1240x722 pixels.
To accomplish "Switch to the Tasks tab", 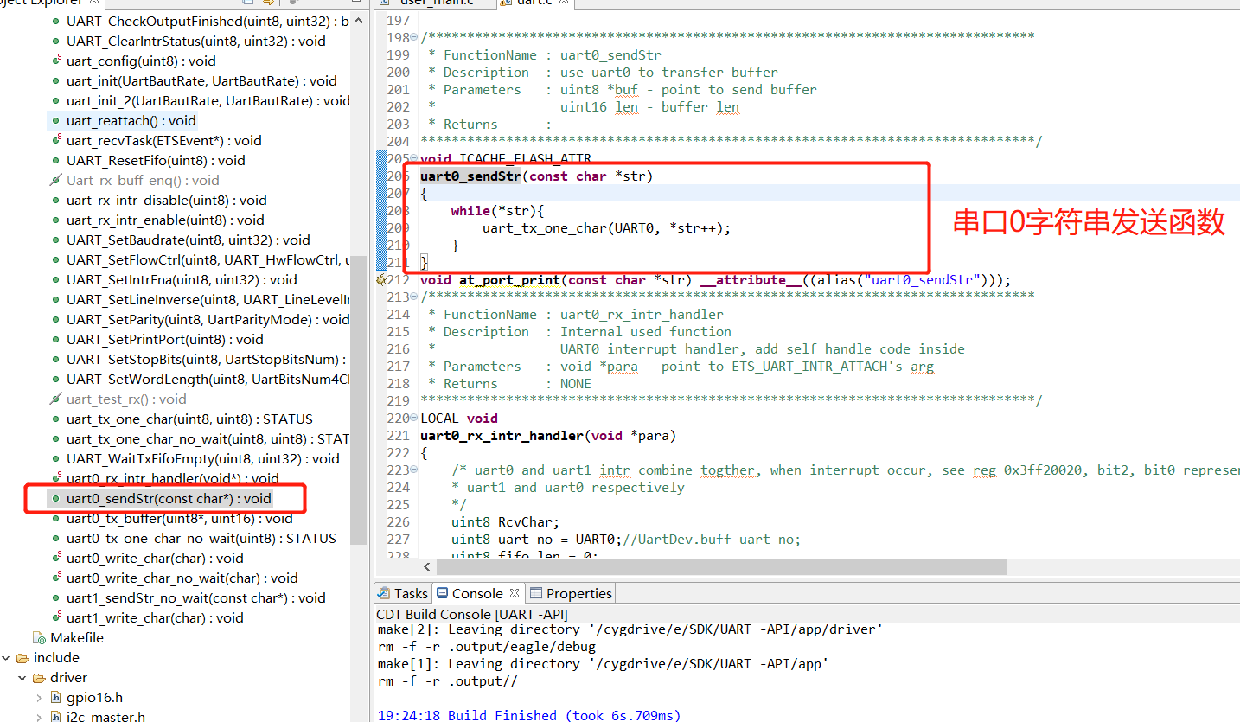I will point(402,593).
